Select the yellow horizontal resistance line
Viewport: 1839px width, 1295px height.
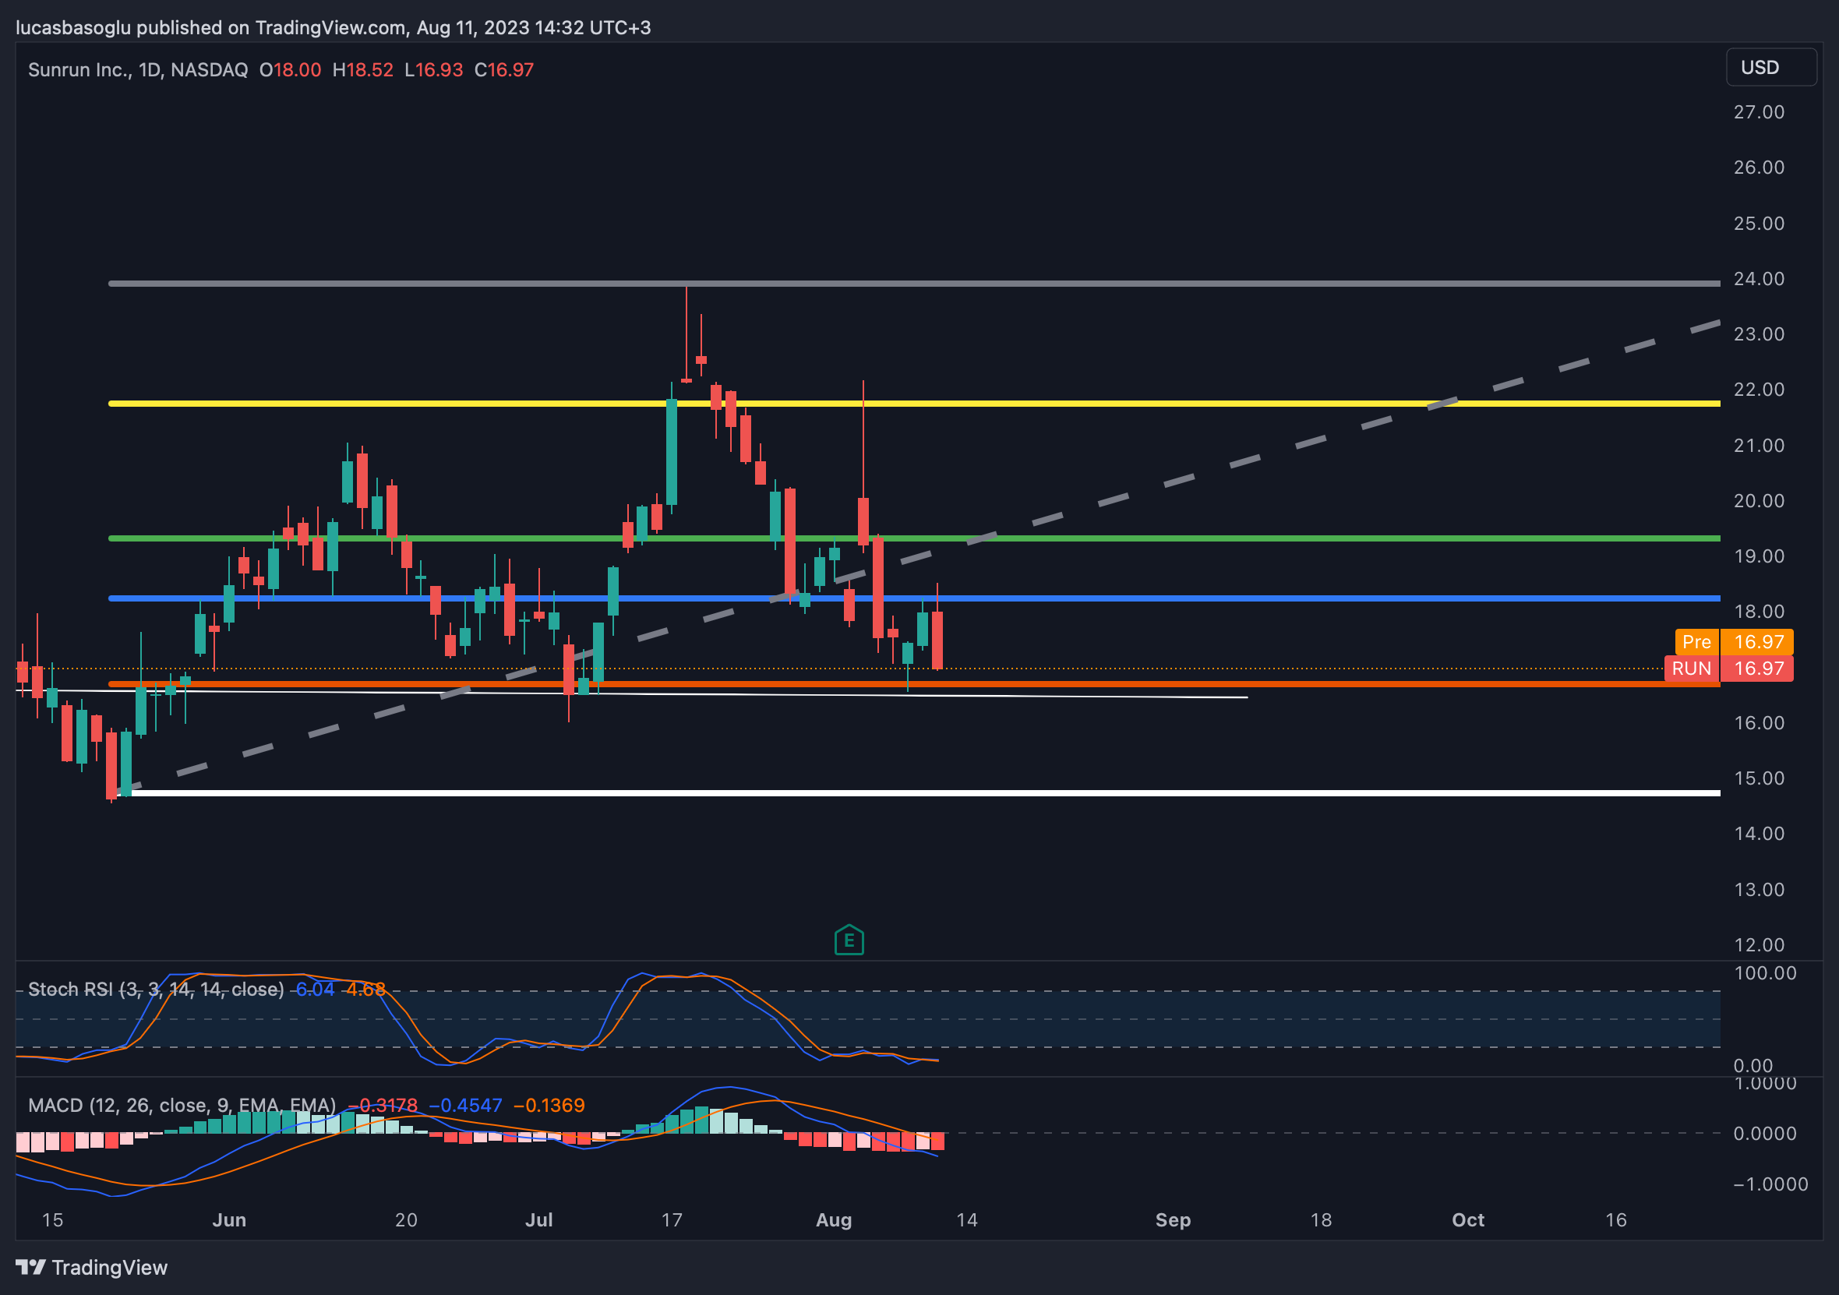tap(914, 404)
